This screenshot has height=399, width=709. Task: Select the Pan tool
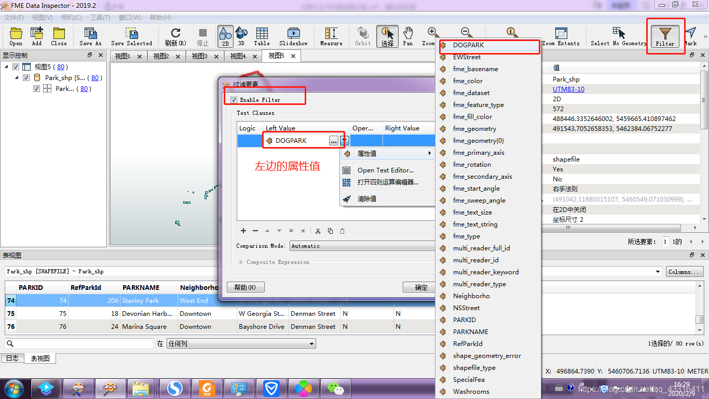click(x=407, y=36)
